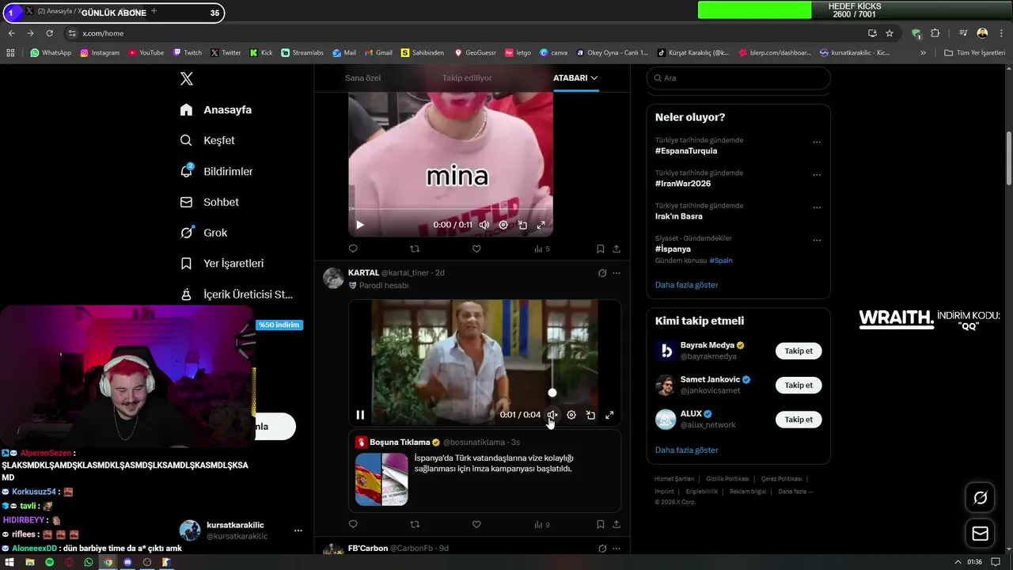Switch to the Takip ediliyor tab
The height and width of the screenshot is (570, 1013).
(x=467, y=78)
